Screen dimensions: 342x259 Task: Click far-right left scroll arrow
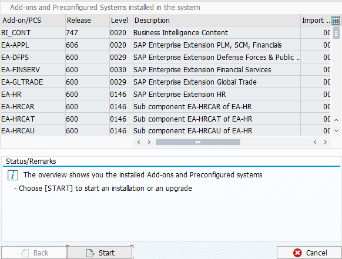coord(315,142)
